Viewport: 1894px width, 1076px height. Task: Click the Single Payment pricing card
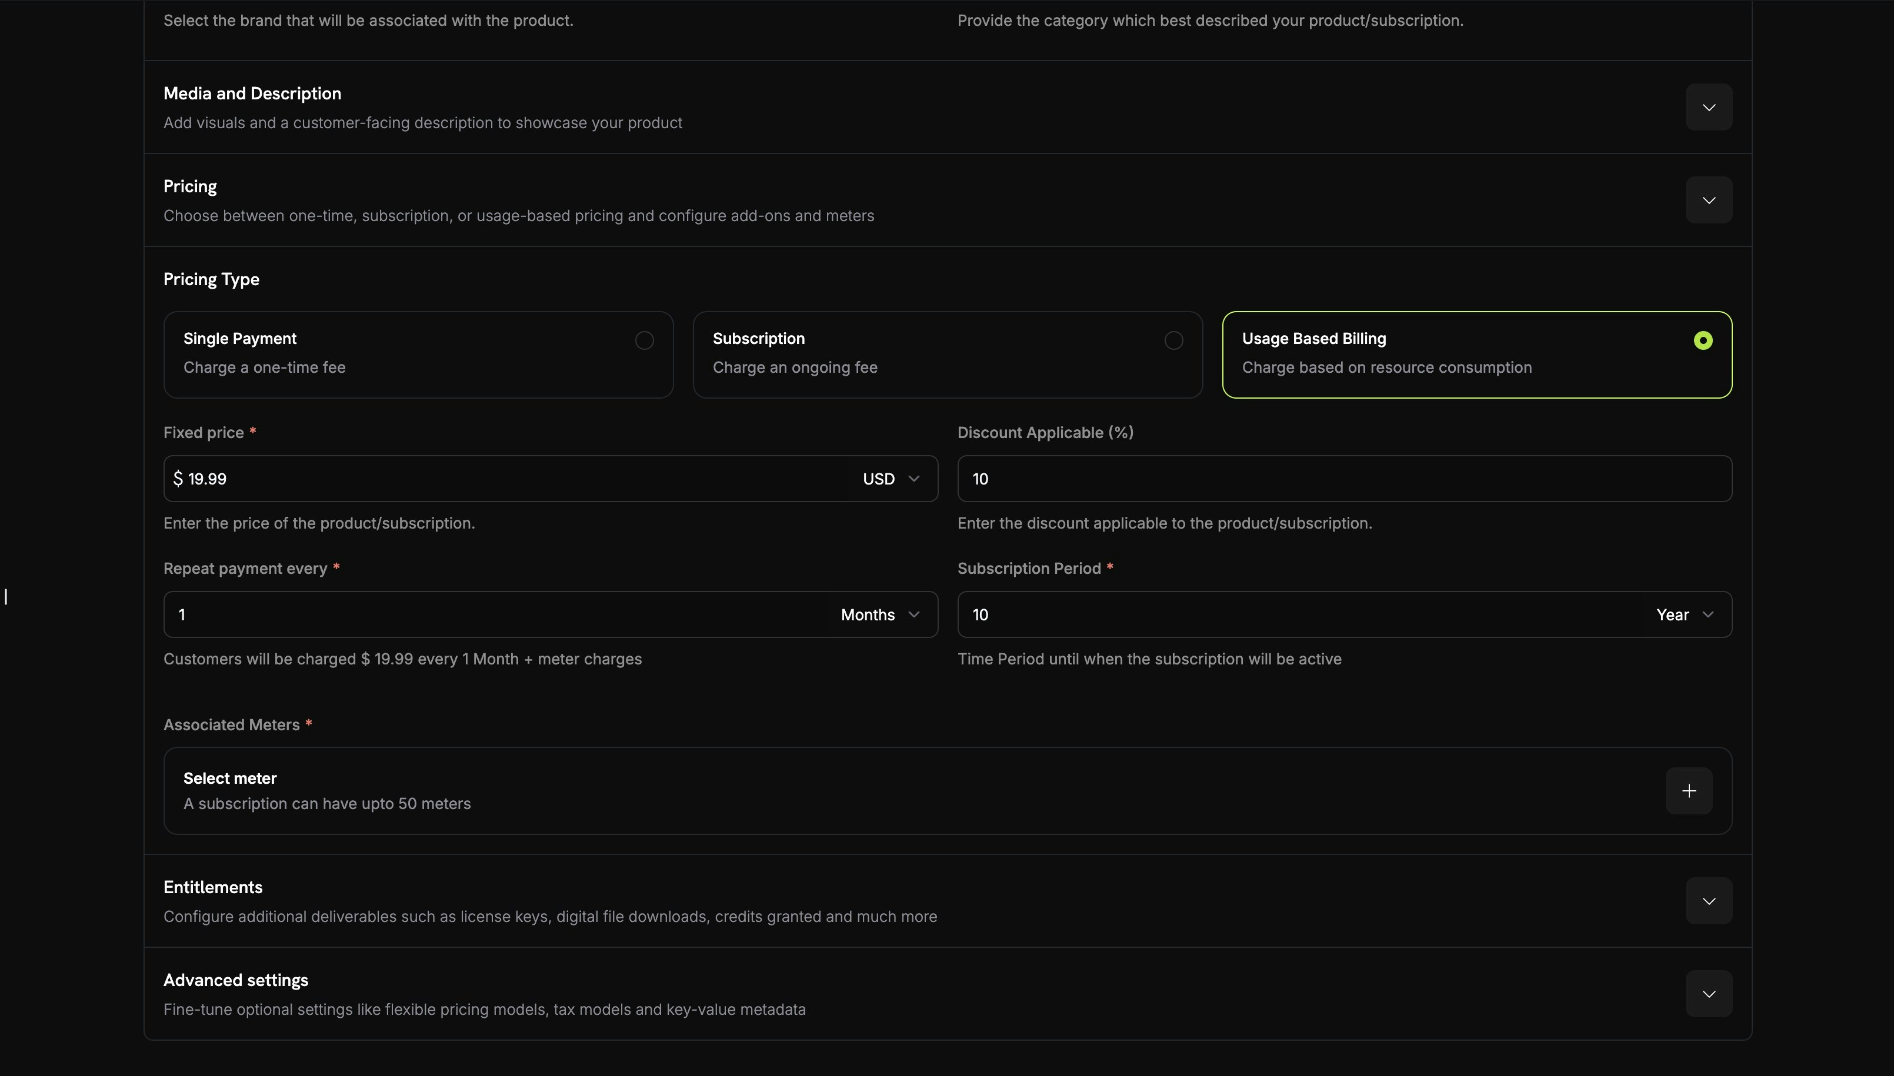click(418, 354)
